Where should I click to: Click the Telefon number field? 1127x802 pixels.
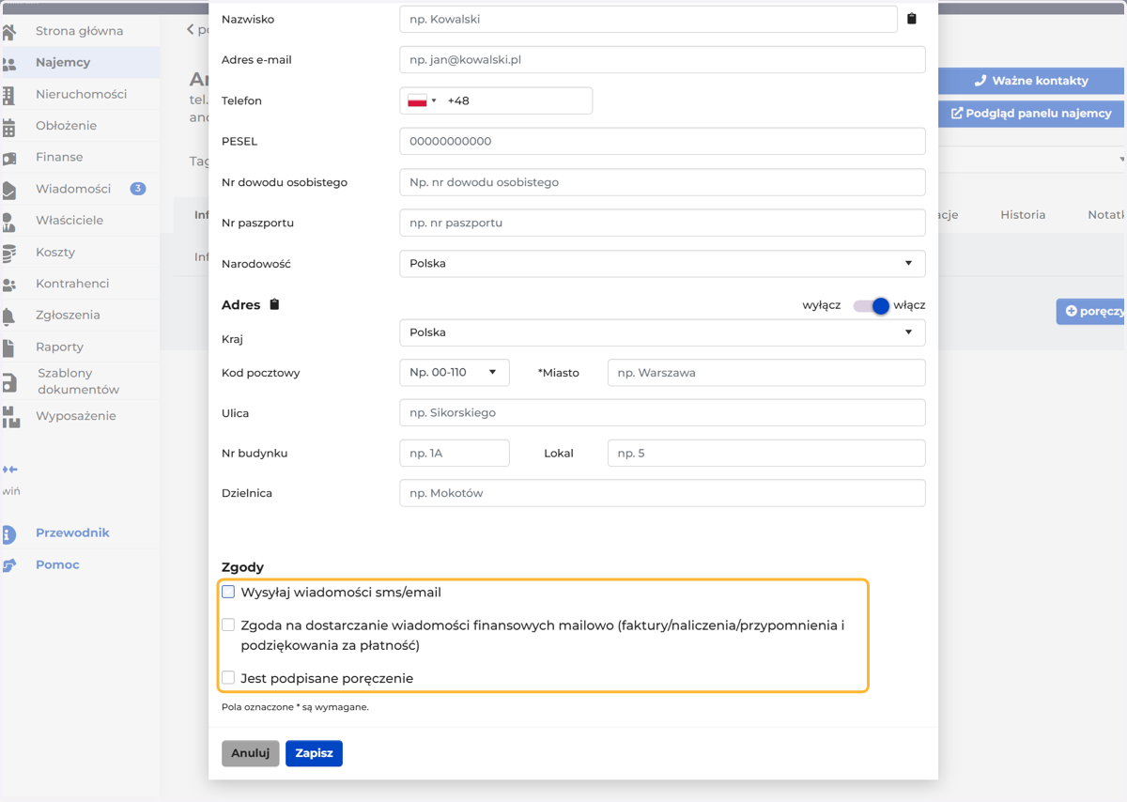pyautogui.click(x=517, y=100)
